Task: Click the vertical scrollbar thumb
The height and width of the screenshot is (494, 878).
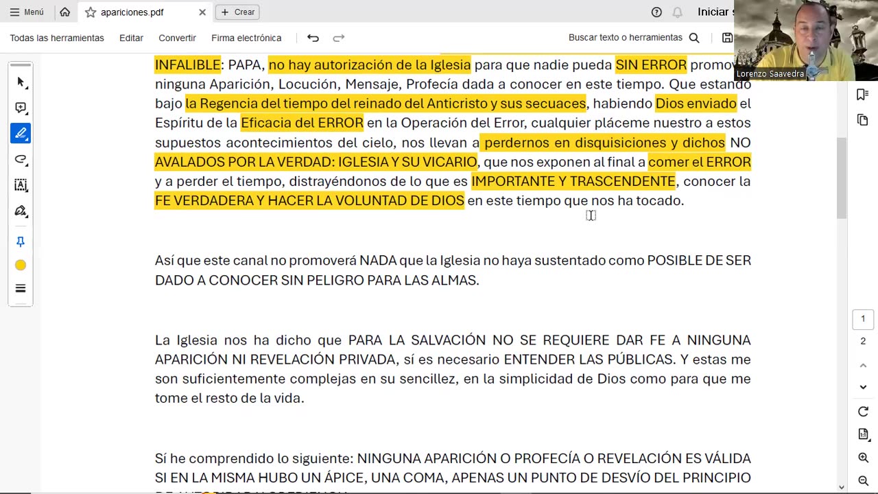Action: 842,178
